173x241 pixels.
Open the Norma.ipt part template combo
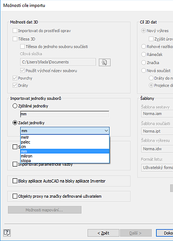pyautogui.click(x=157, y=131)
